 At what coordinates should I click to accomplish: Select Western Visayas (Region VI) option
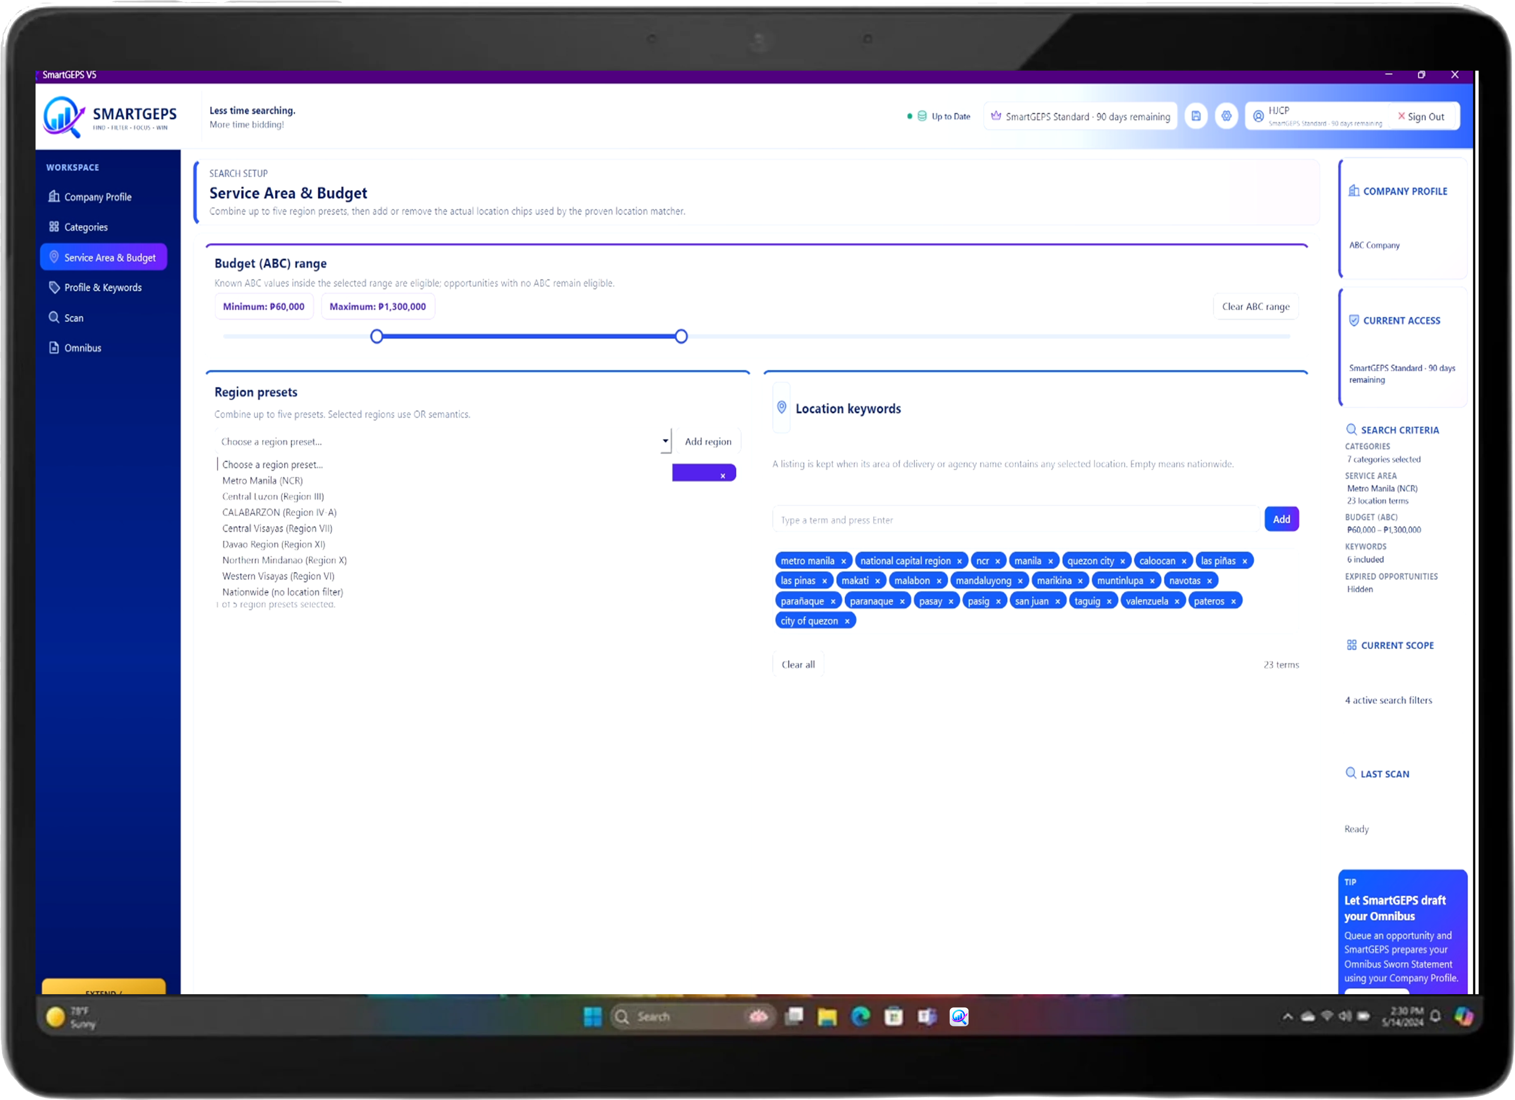pos(279,576)
